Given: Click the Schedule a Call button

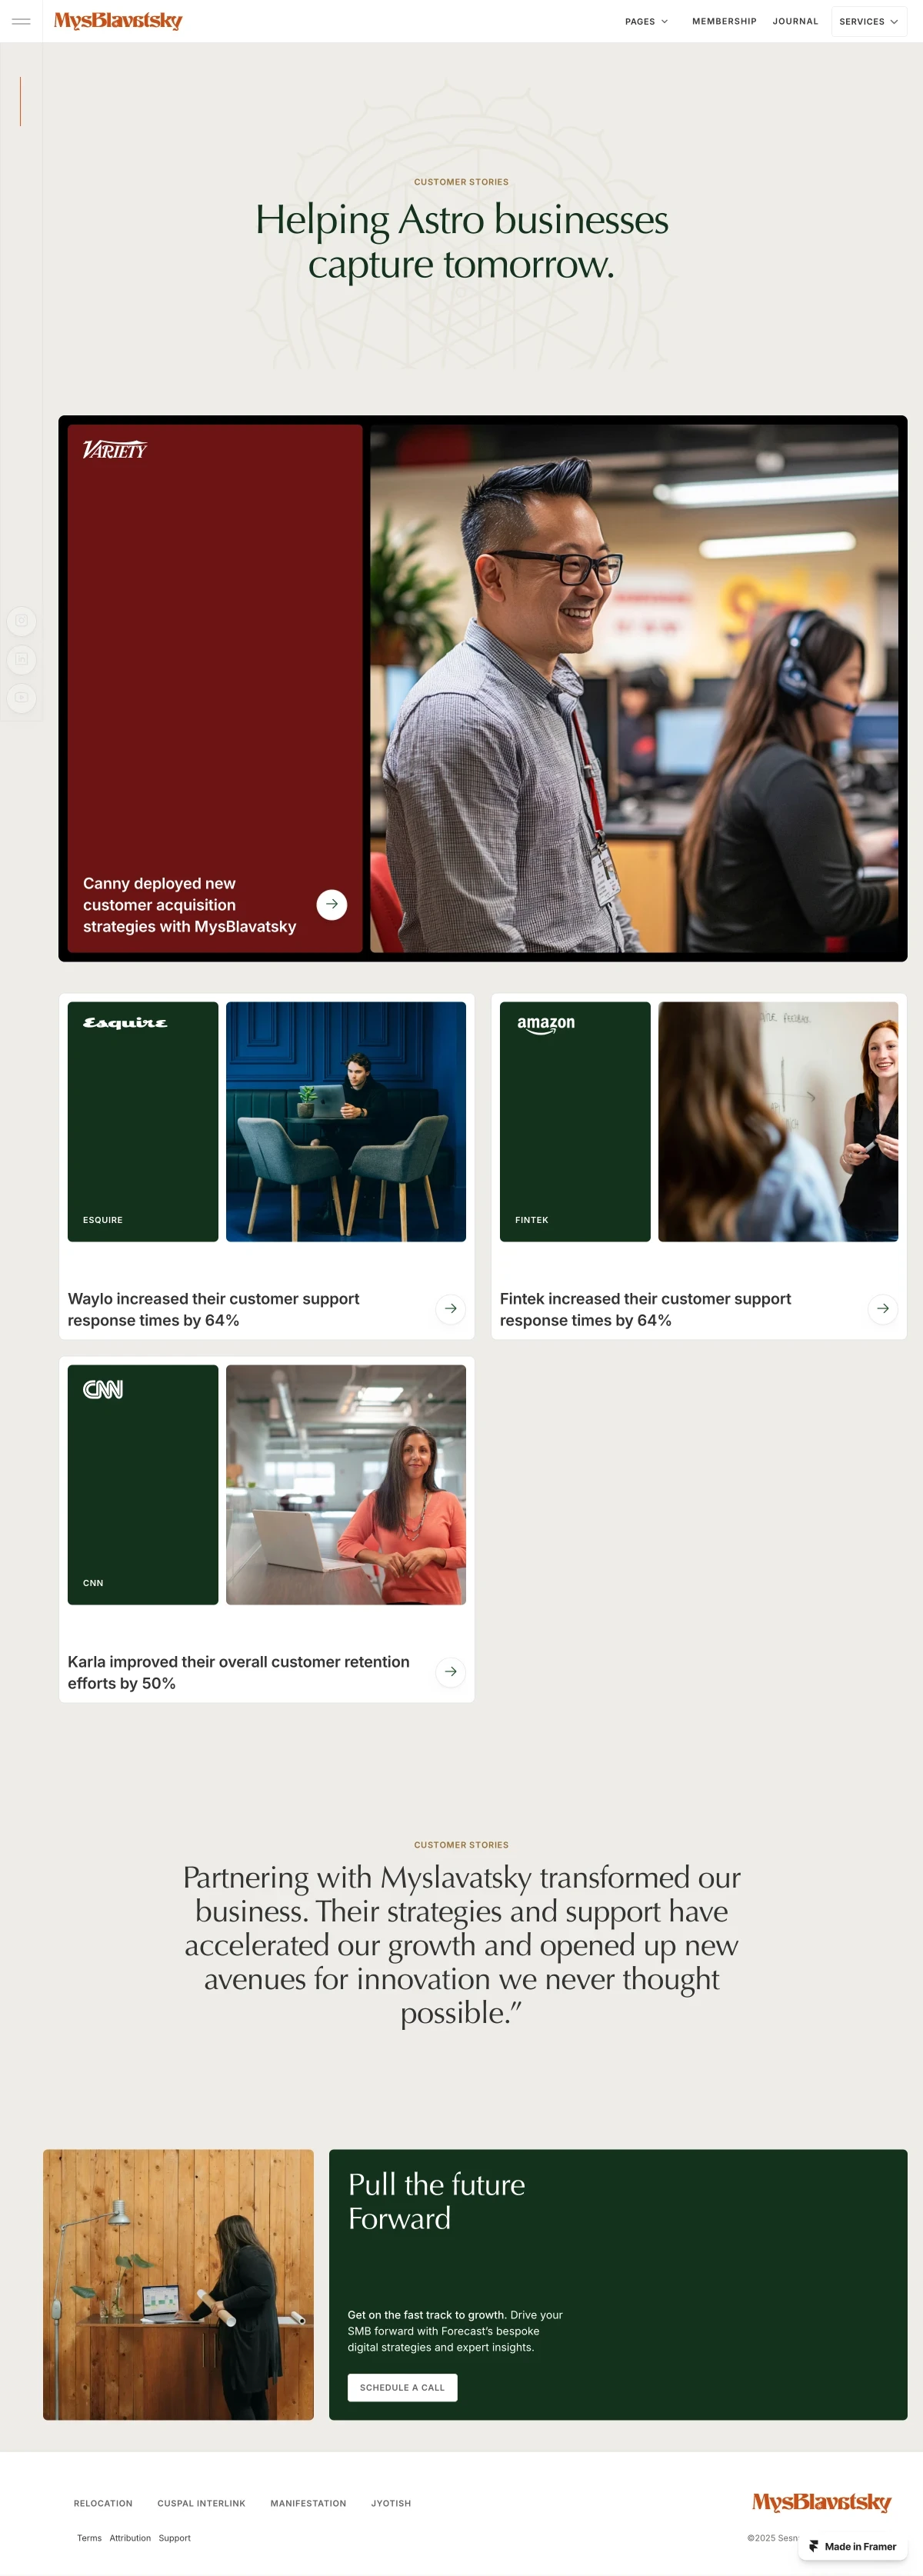Looking at the screenshot, I should 402,2387.
